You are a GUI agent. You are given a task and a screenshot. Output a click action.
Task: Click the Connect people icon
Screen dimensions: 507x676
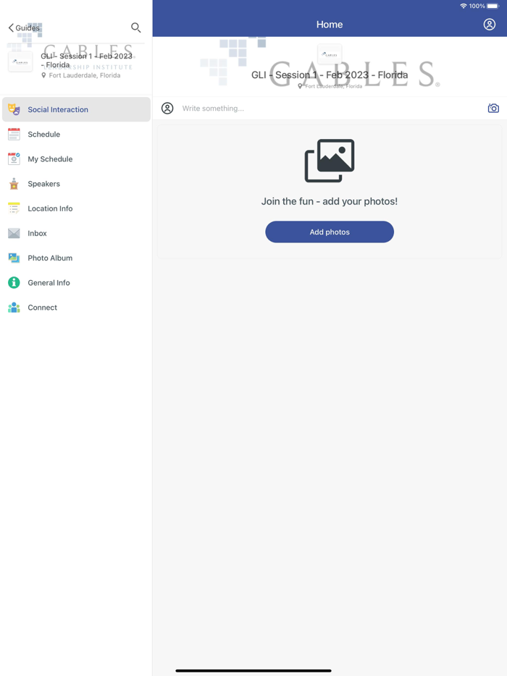tap(14, 308)
